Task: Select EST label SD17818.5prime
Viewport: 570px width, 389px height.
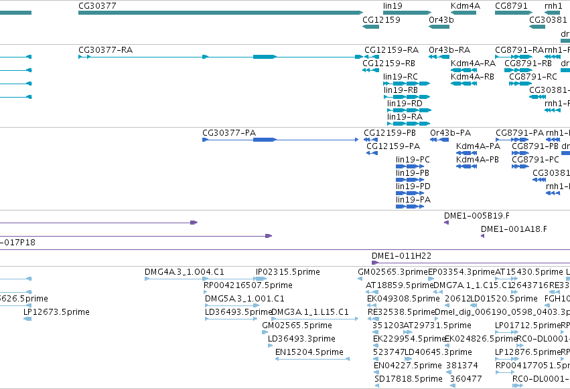Action: click(408, 380)
